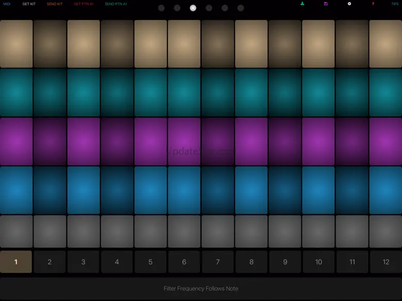The width and height of the screenshot is (402, 301).
Task: Switch to the sixth page dot
Action: click(x=241, y=8)
